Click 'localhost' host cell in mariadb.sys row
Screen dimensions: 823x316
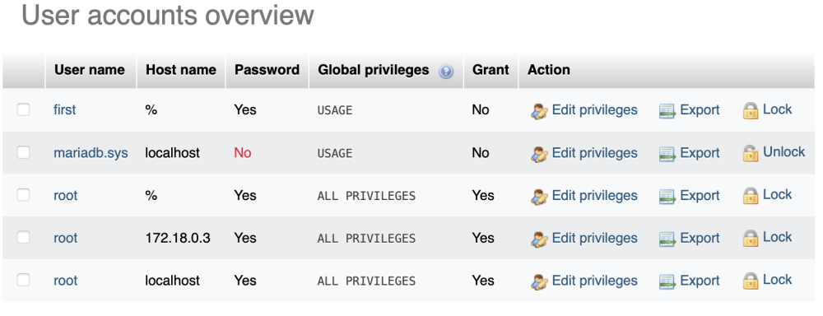pos(173,153)
